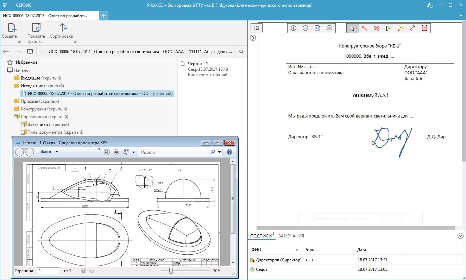The image size is (466, 280).
Task: Click the Pilot-ICE application logo icon
Action: coord(5,5)
